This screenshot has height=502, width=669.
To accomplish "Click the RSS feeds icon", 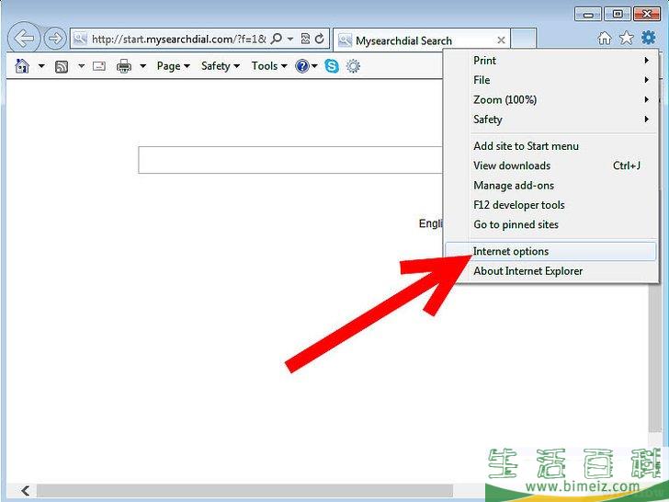I will [x=62, y=66].
